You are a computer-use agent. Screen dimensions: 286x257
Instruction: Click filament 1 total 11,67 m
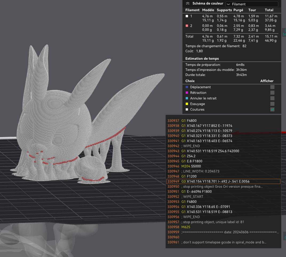coord(271,16)
